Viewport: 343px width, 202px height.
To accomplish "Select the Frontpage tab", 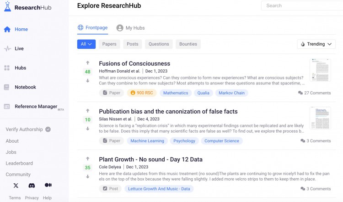I will 93,28.
